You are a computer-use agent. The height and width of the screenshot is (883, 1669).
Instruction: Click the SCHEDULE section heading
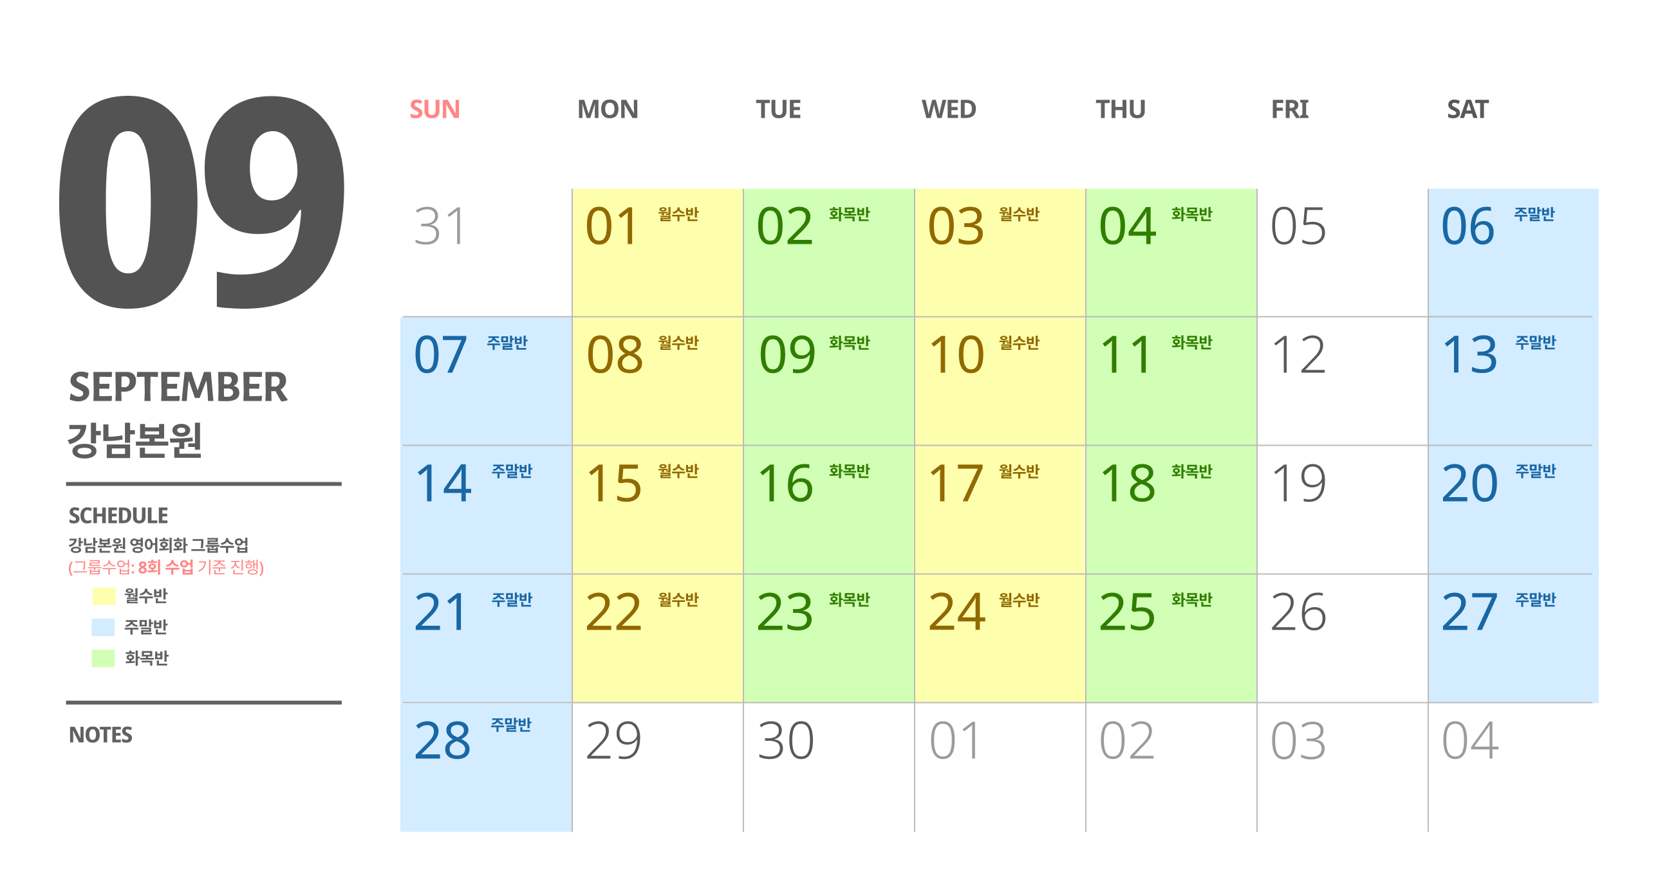(118, 516)
